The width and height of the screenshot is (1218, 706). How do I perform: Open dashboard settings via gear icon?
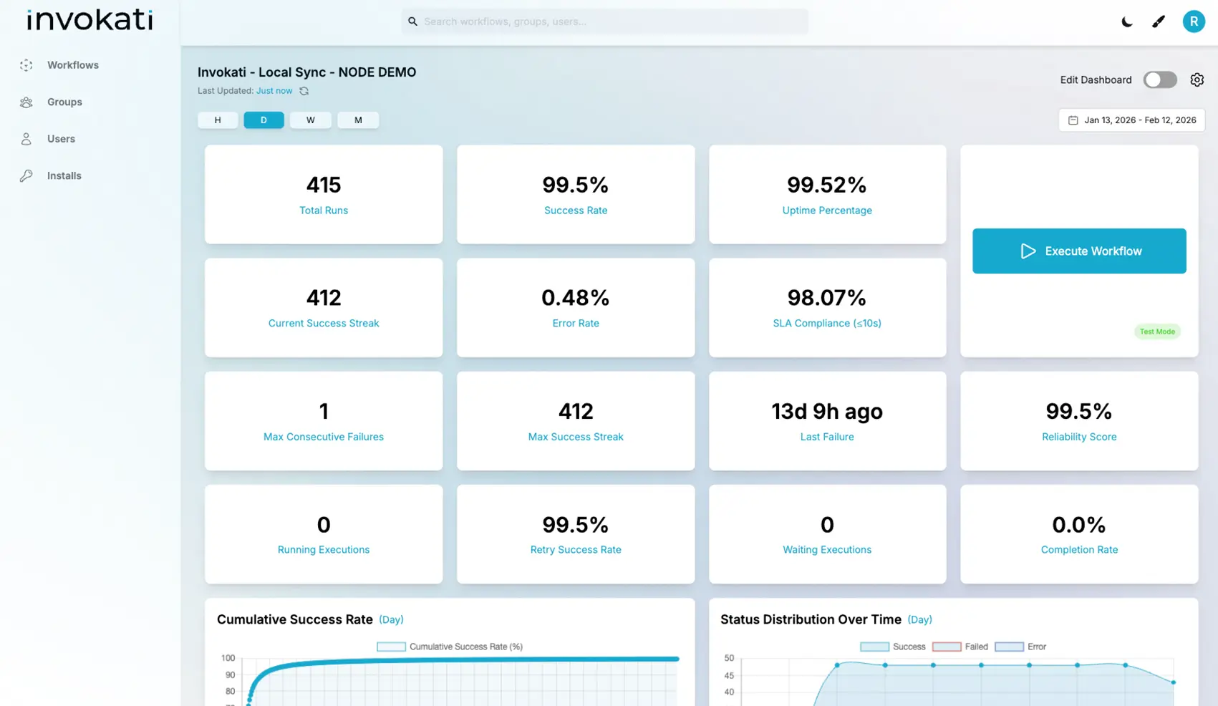click(1197, 79)
